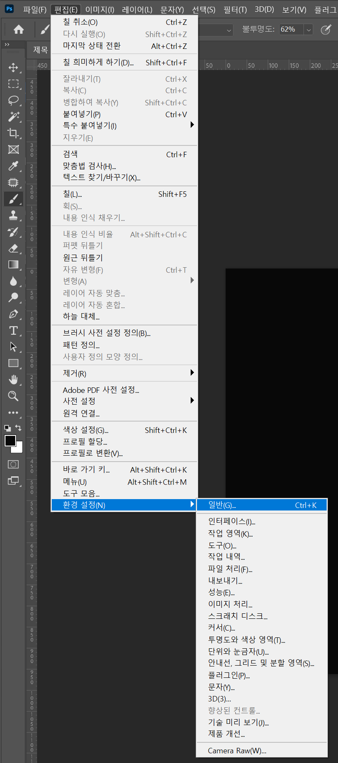
Task: Select the Gradient tool
Action: [13, 265]
